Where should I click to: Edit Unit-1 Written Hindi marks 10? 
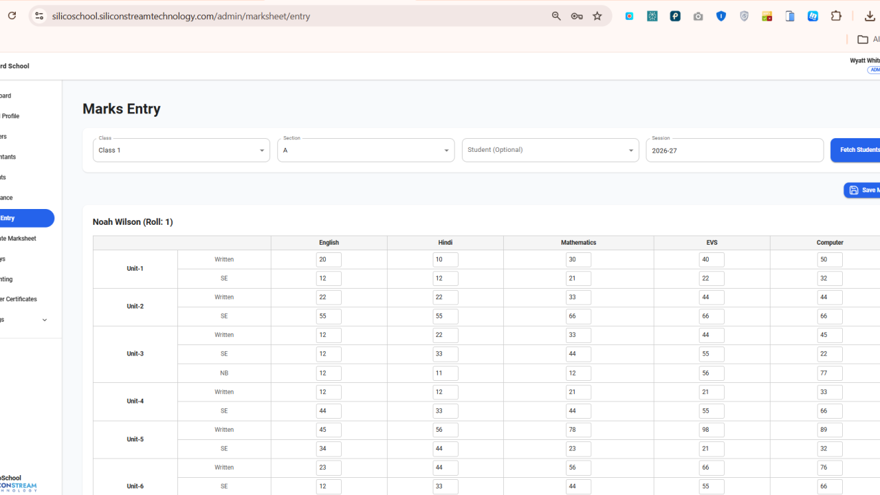445,260
